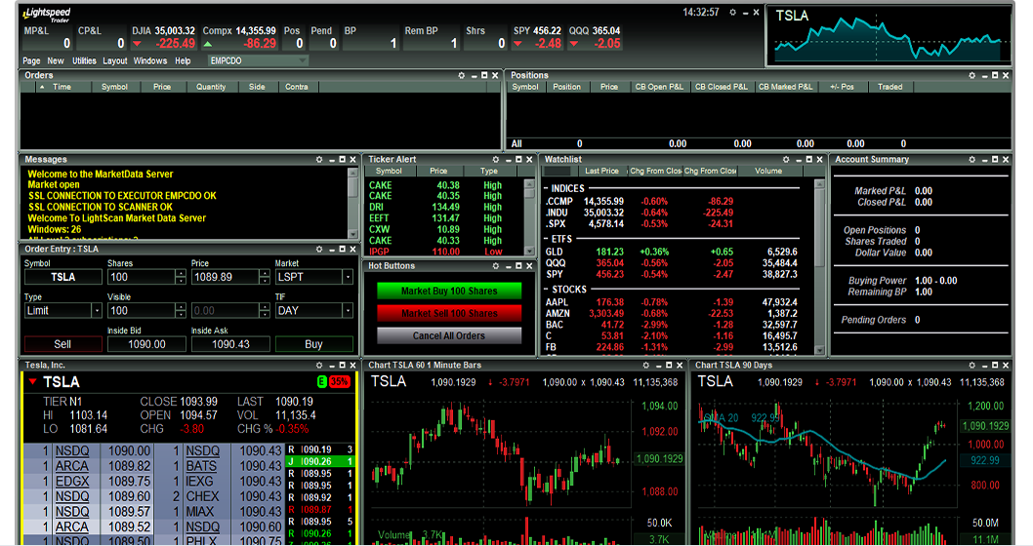Click the Symbol field showing TSLA
This screenshot has height=546, width=1033.
63,278
